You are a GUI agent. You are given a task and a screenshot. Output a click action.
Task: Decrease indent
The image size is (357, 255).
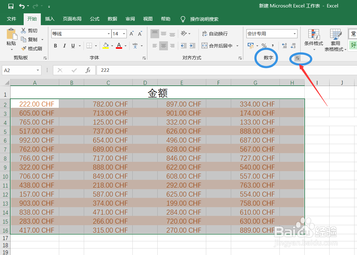(x=183, y=46)
